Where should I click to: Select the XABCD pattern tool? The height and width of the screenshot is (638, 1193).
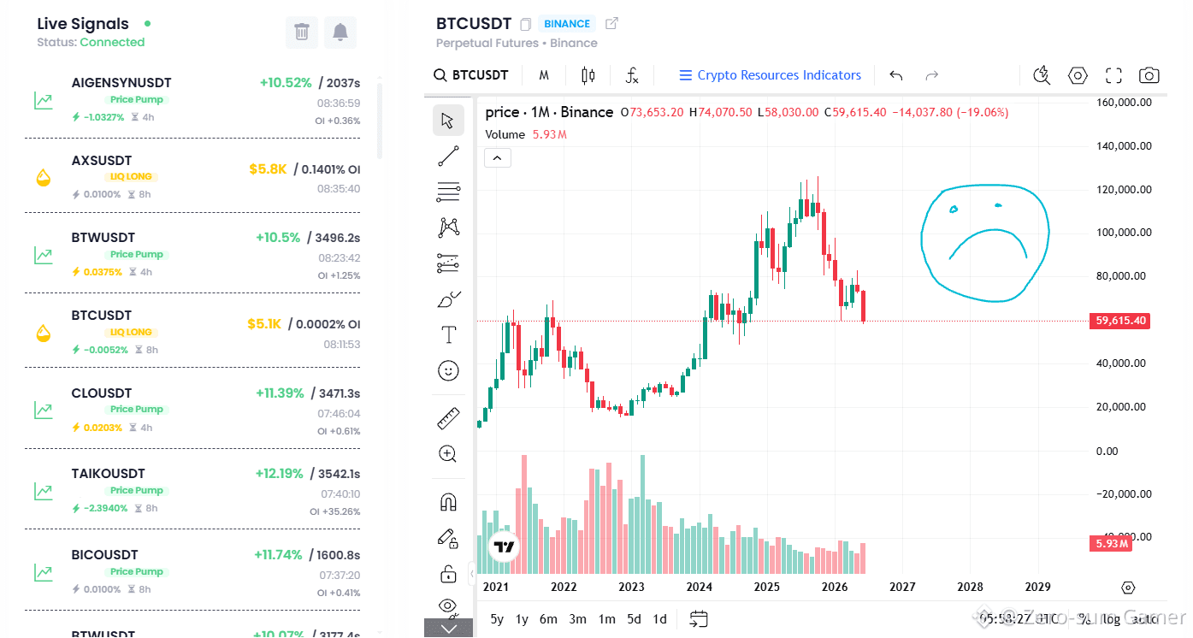pyautogui.click(x=448, y=227)
